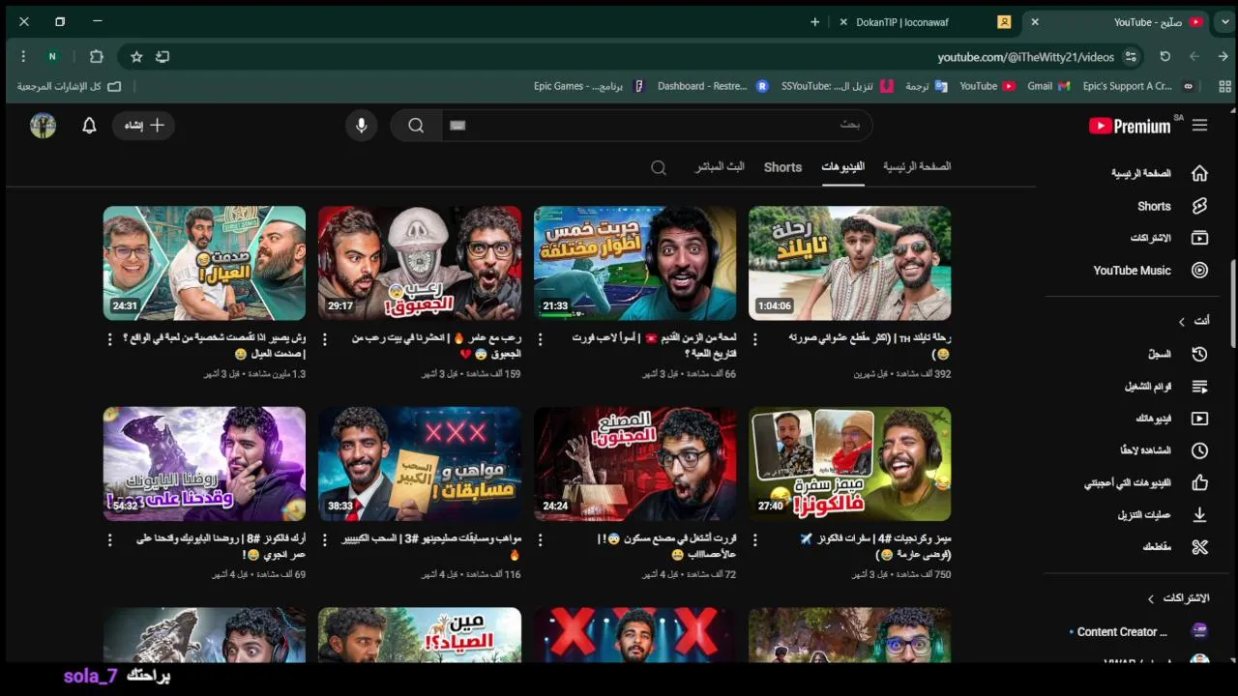Open clips (مقاطعك) scissors entry in sidebar
Viewport: 1238px width, 696px height.
click(x=1199, y=547)
